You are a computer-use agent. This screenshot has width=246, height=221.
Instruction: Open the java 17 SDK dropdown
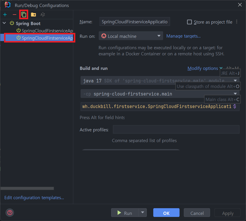coord(235,81)
